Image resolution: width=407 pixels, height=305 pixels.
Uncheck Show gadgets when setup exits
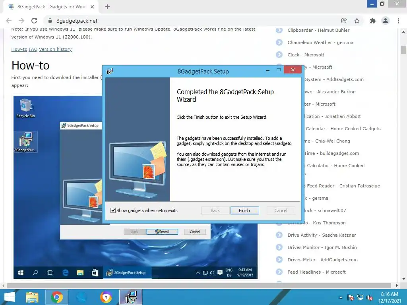coord(113,210)
